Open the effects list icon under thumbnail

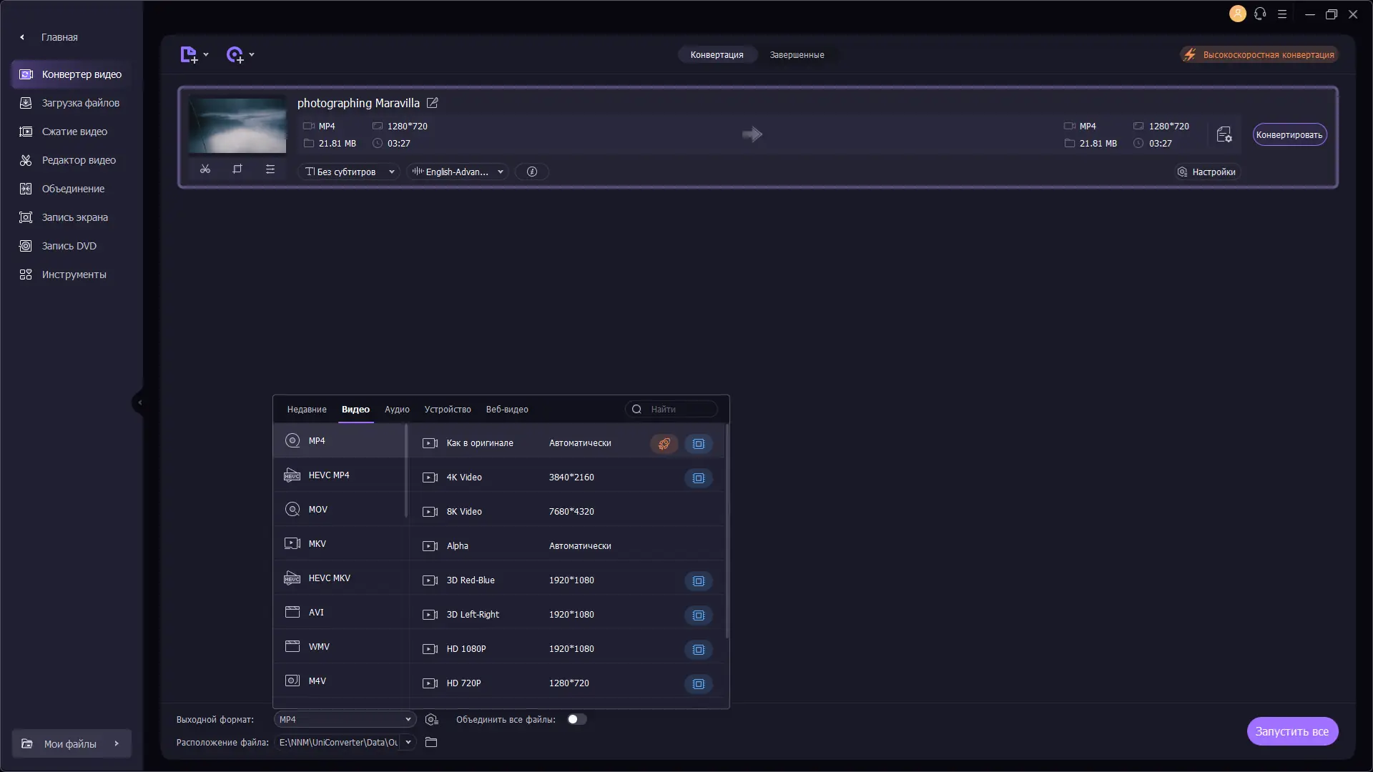(x=270, y=169)
